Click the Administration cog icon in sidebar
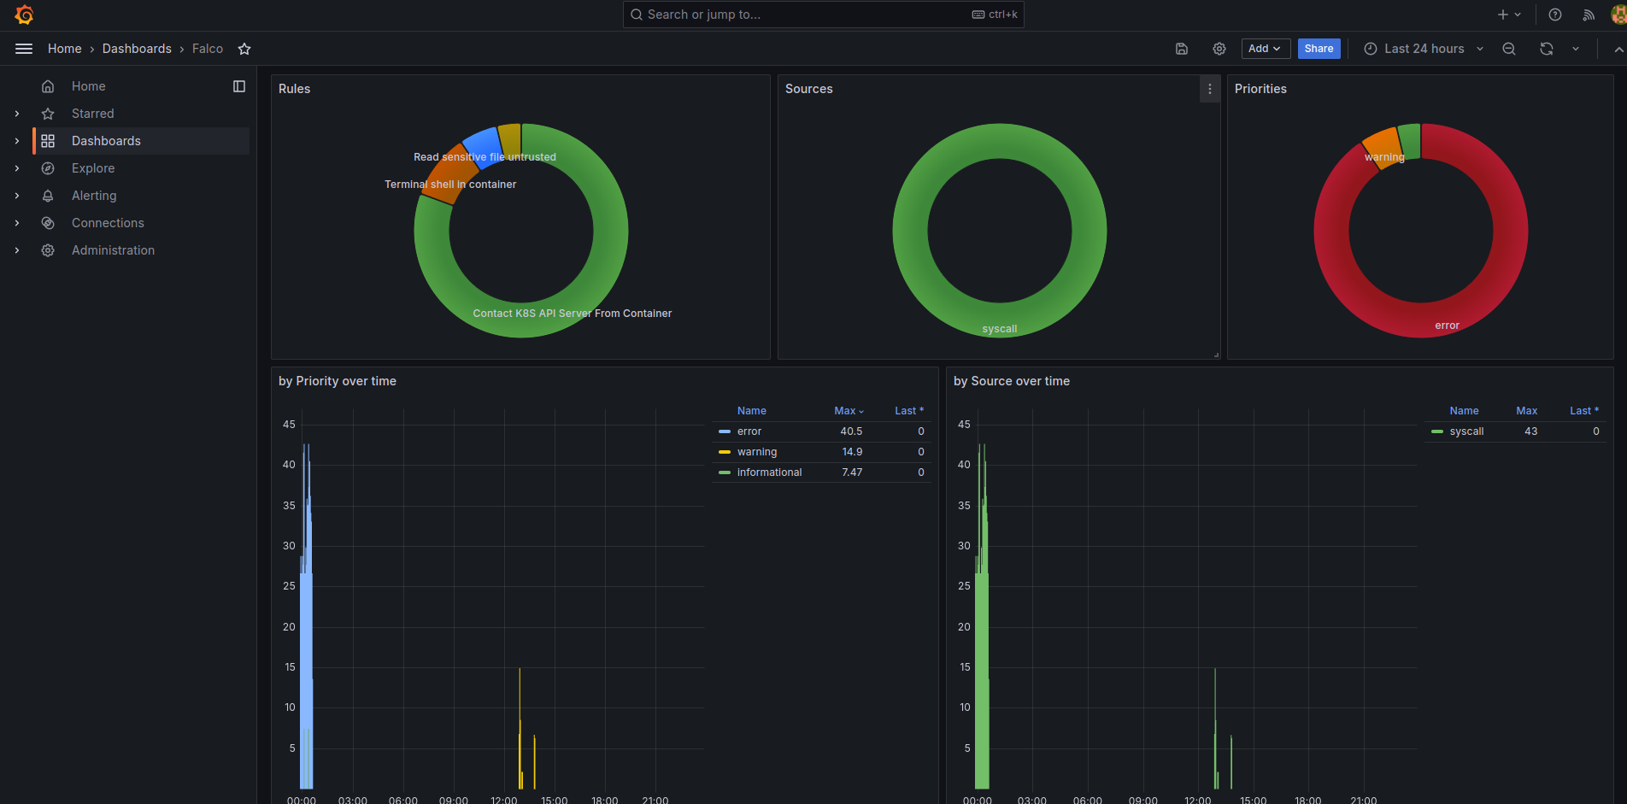Screen dimensions: 1627x804 point(48,250)
